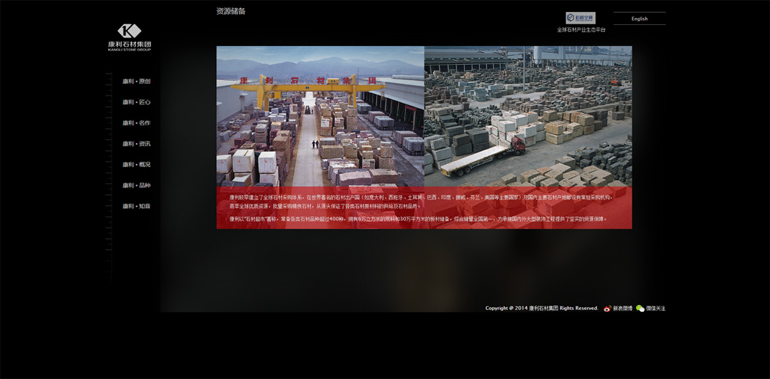
Task: Click the 资源储备 page heading
Action: coord(231,11)
